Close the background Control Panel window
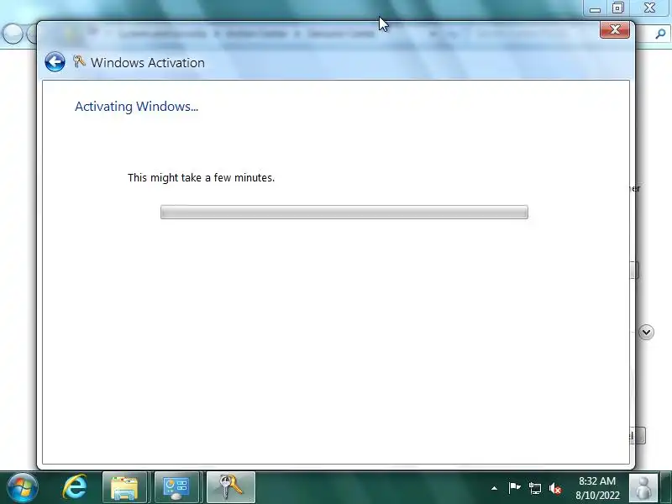The width and height of the screenshot is (672, 504). 649,8
